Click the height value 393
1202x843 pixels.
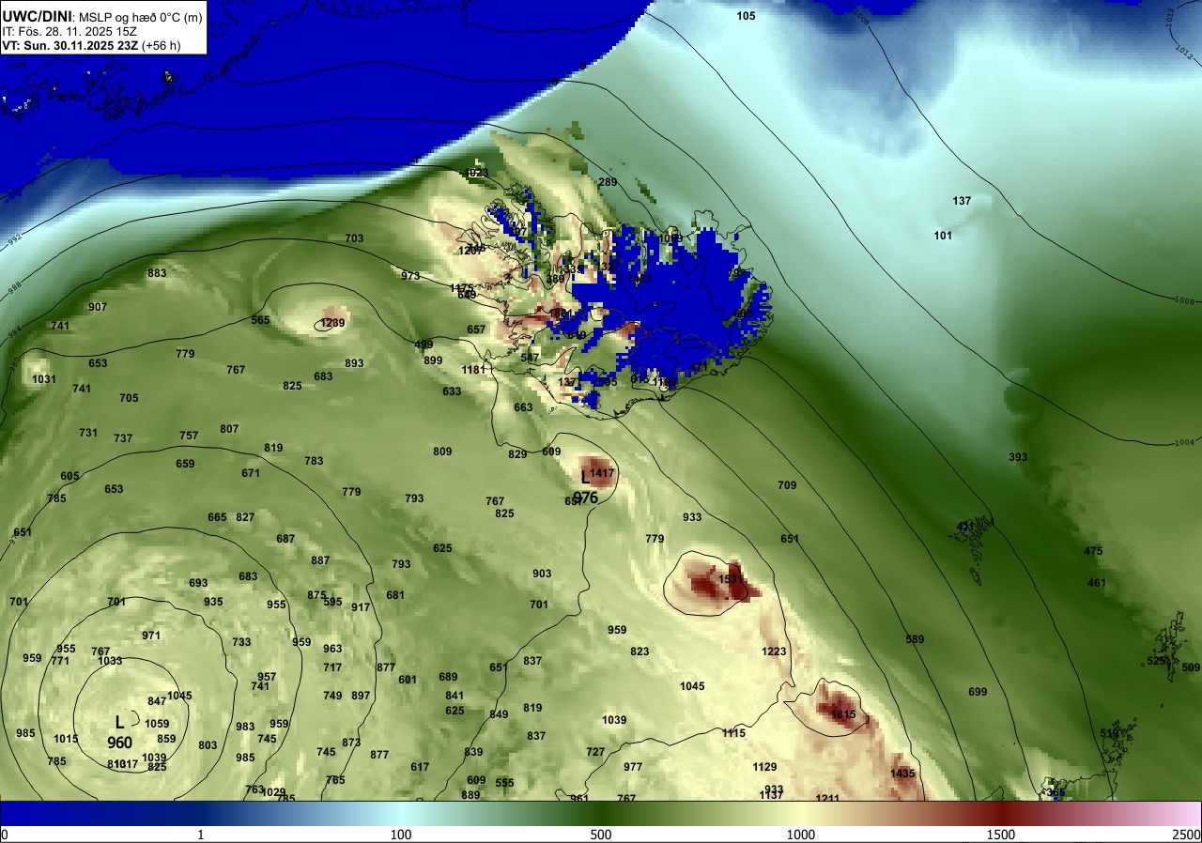coord(1018,457)
